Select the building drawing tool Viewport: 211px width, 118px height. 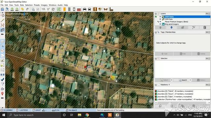(x=2, y=30)
